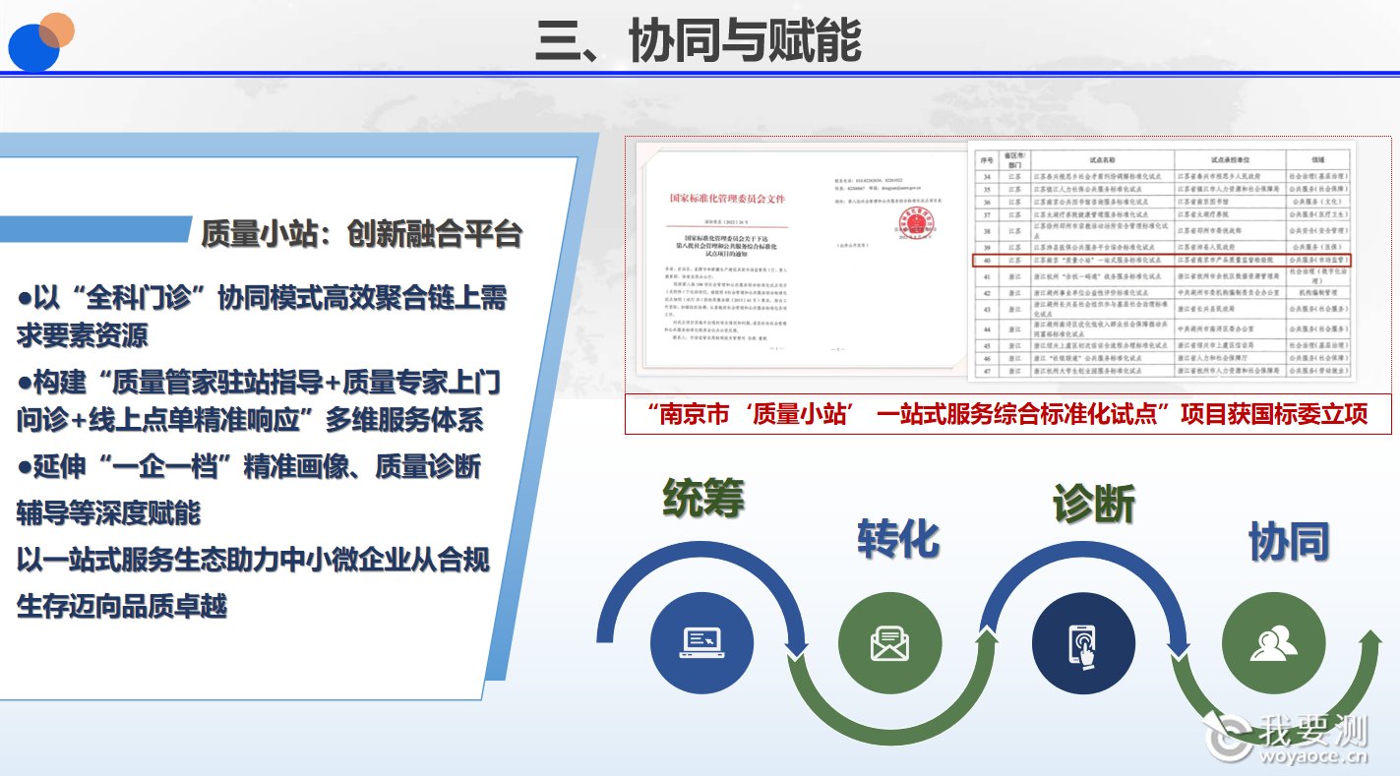This screenshot has height=776, width=1400.
Task: Click the bullet starting with 以"全科门诊"协同模式
Action: pyautogui.click(x=262, y=316)
